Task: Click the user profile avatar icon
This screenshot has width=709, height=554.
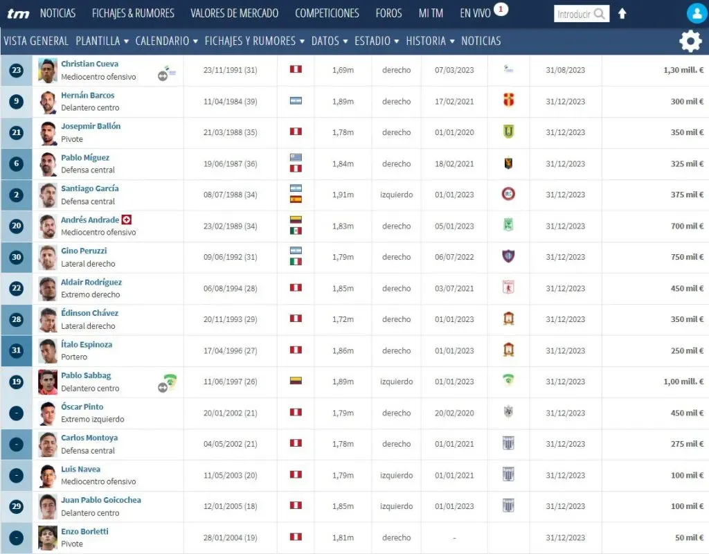Action: point(696,13)
